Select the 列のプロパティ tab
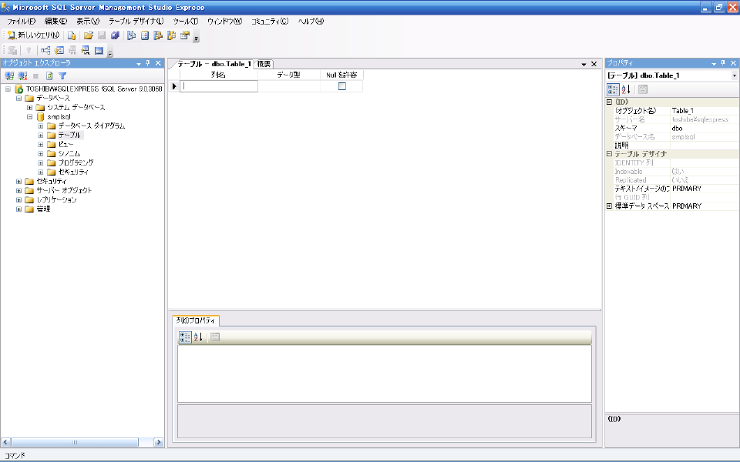 point(195,320)
